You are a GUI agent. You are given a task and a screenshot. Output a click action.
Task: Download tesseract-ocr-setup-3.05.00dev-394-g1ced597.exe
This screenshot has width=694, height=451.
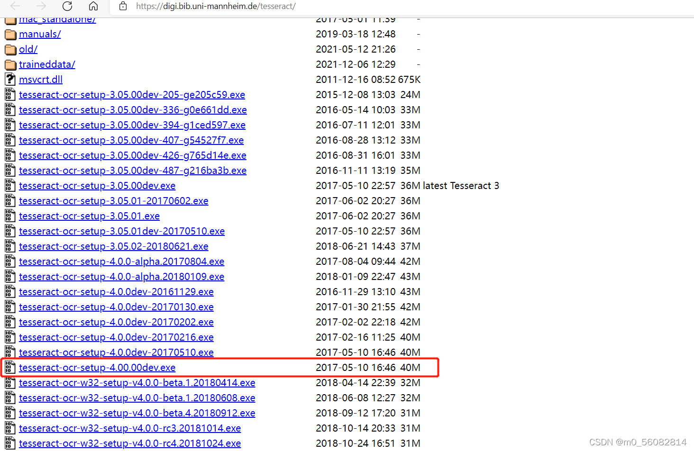pos(132,125)
